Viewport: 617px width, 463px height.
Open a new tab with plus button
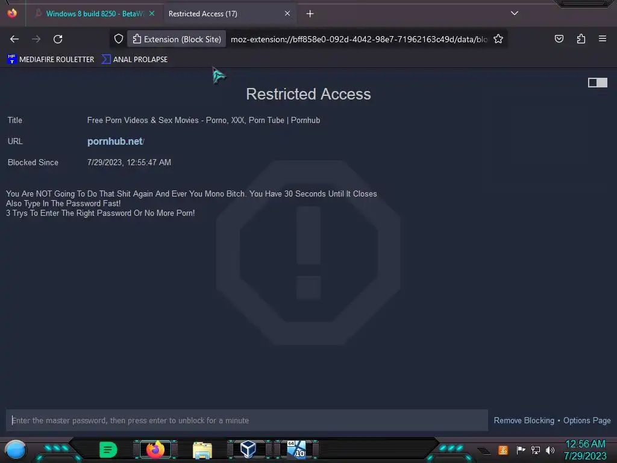tap(310, 14)
